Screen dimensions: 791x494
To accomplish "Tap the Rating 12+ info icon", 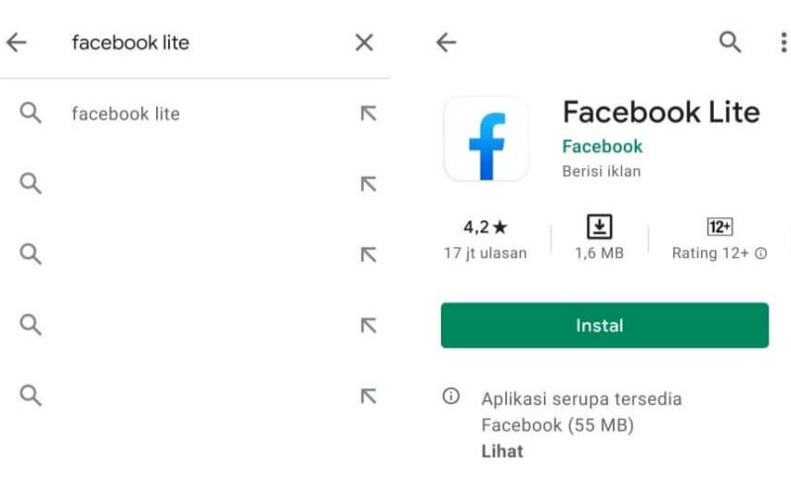I will pyautogui.click(x=760, y=253).
